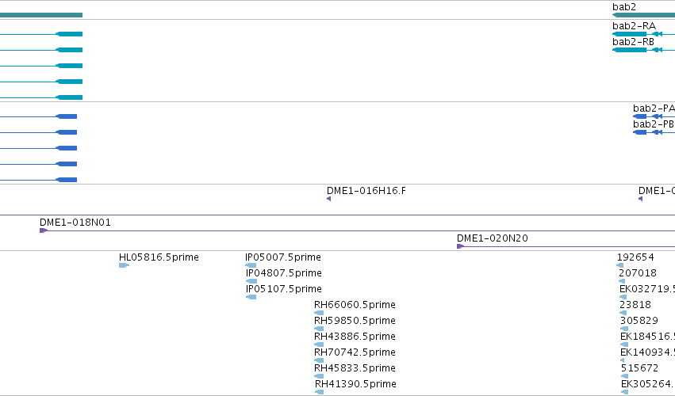Select the DME1-020N20 start arrow
This screenshot has width=675, height=396.
click(460, 246)
